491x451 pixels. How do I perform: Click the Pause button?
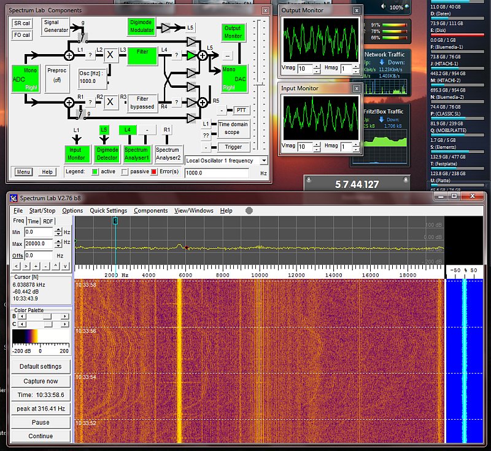41,423
